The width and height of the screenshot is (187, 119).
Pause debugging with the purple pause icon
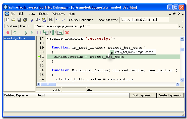tap(39, 33)
